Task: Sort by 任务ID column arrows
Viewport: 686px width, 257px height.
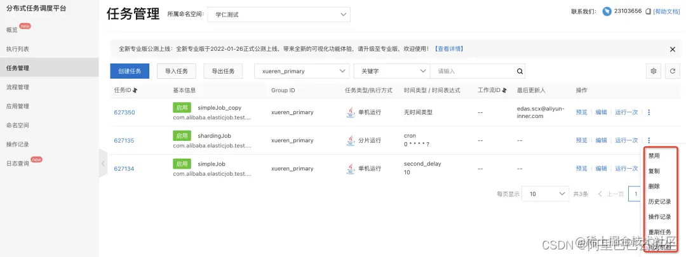Action: click(135, 91)
